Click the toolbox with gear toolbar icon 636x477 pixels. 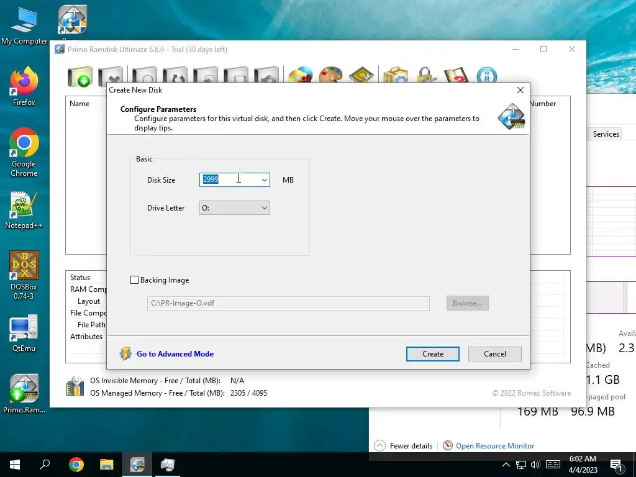pos(396,75)
